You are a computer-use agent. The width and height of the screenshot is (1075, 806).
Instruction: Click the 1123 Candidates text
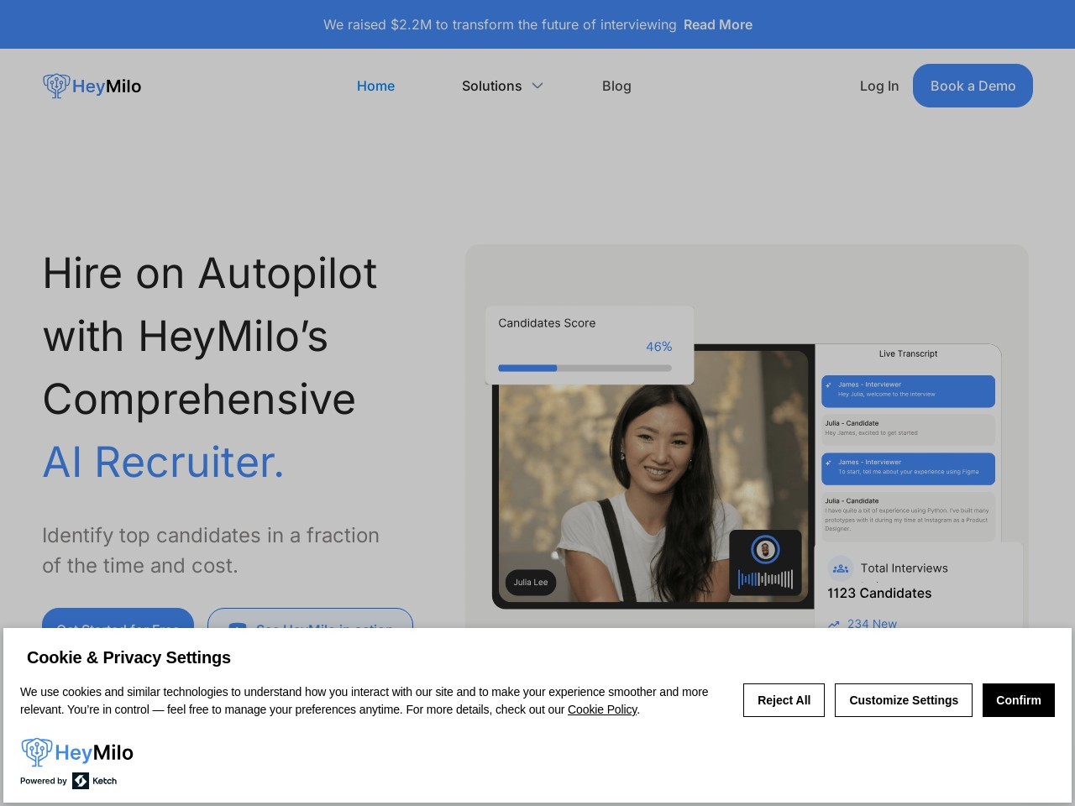tap(879, 593)
